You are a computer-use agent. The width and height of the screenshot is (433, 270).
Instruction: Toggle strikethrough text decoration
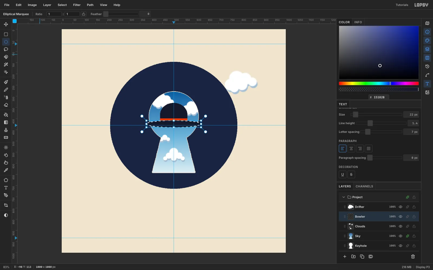point(351,174)
